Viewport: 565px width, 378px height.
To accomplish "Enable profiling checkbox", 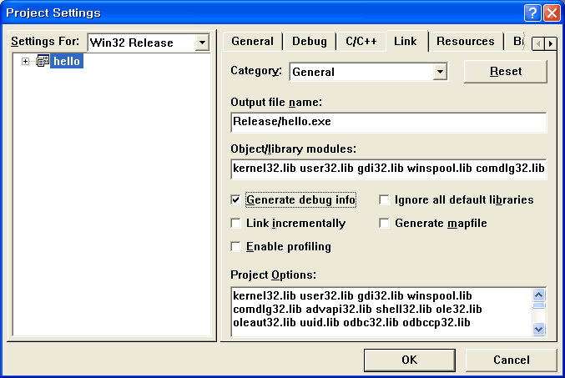I will click(x=236, y=247).
